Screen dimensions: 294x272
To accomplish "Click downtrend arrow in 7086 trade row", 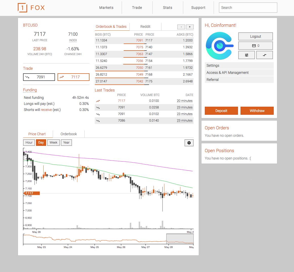I will tap(98, 121).
